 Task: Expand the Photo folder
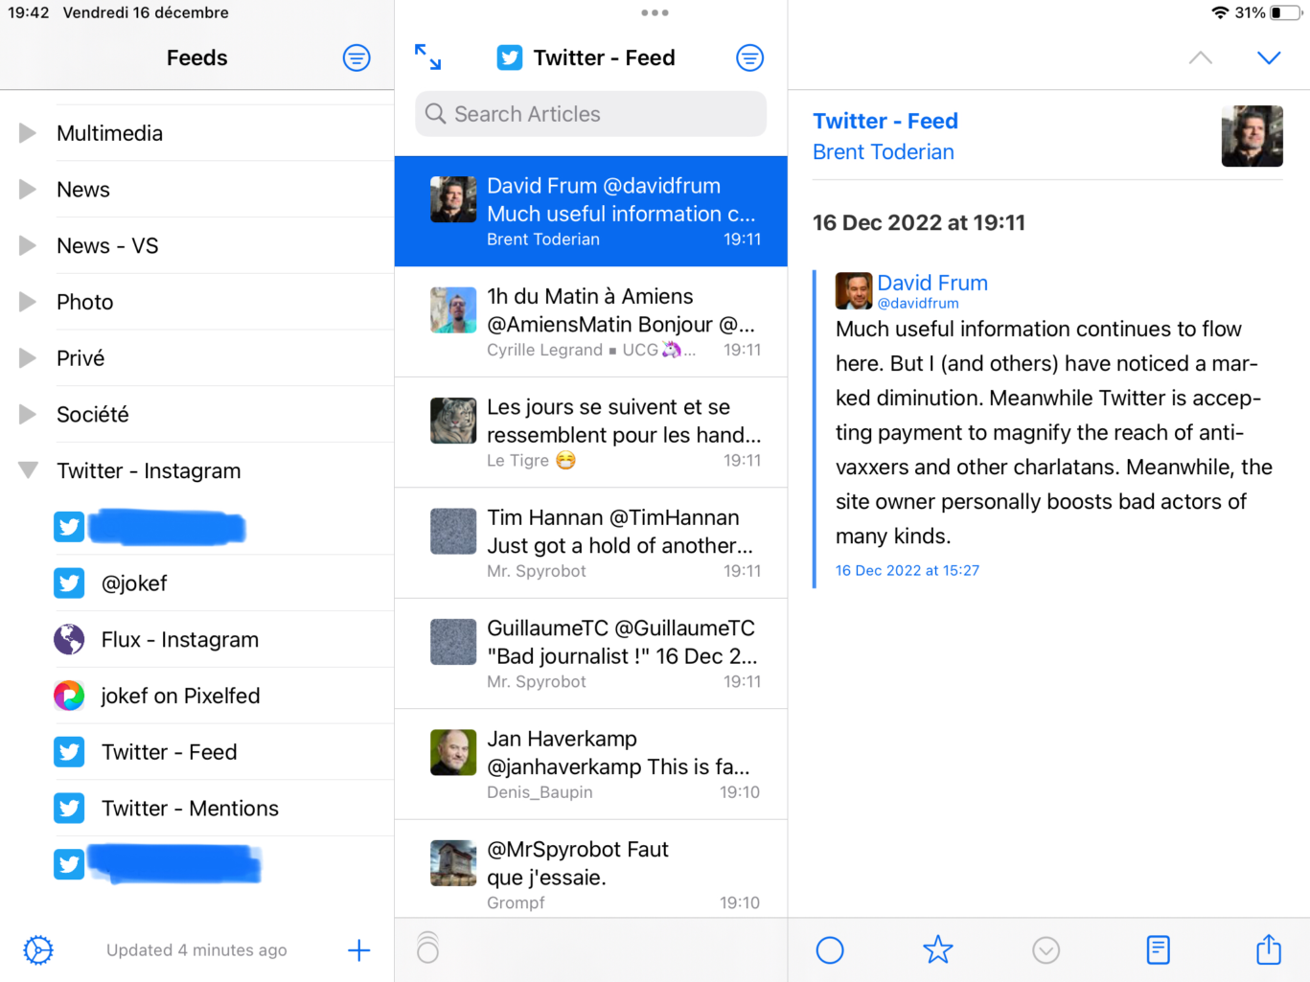pos(28,302)
